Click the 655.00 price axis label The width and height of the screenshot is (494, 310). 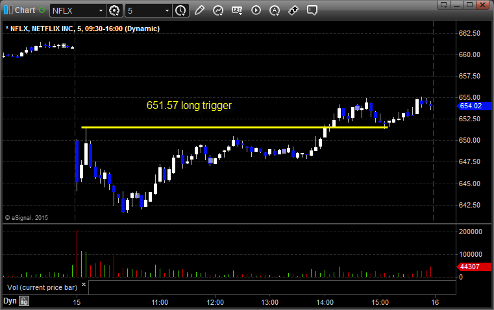coord(469,97)
